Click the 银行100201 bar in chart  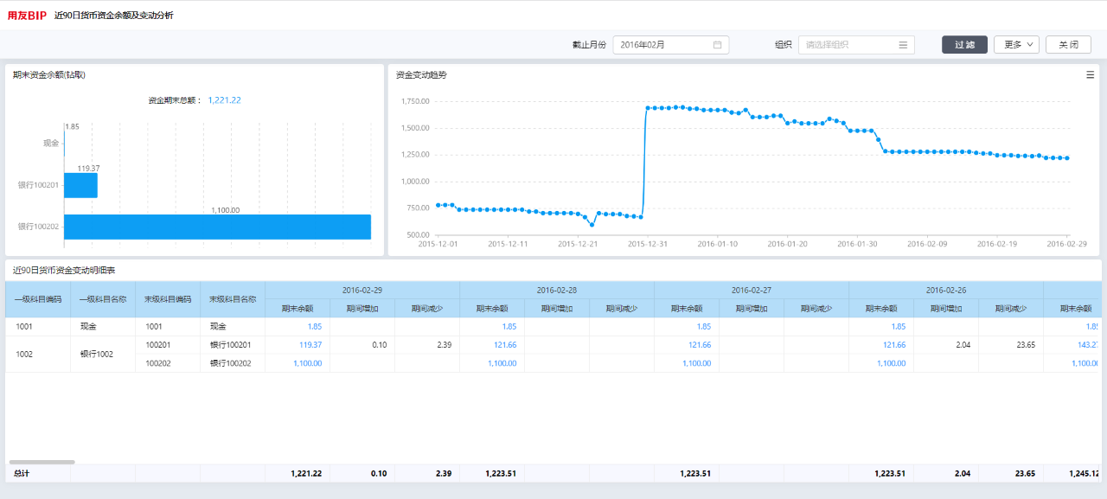pos(80,185)
